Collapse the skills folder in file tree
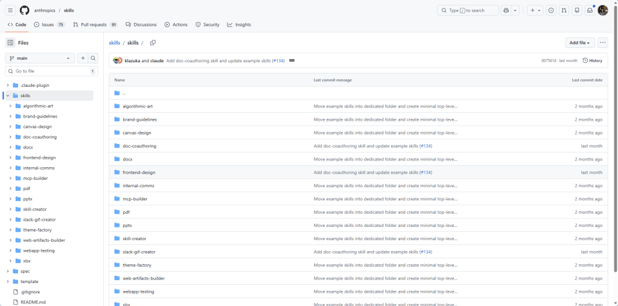618x306 pixels. pyautogui.click(x=7, y=96)
